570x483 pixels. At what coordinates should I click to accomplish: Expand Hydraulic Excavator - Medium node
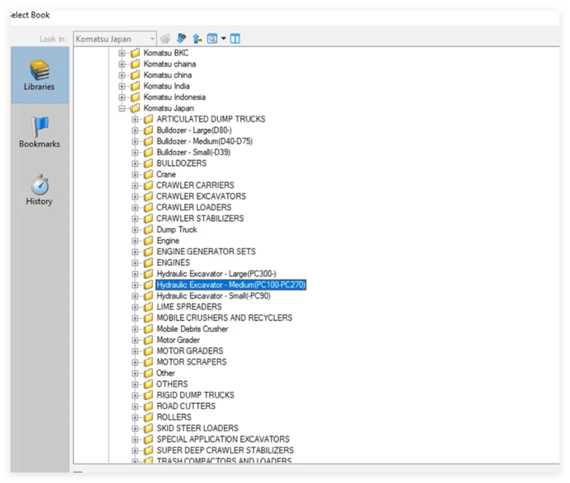click(x=135, y=285)
